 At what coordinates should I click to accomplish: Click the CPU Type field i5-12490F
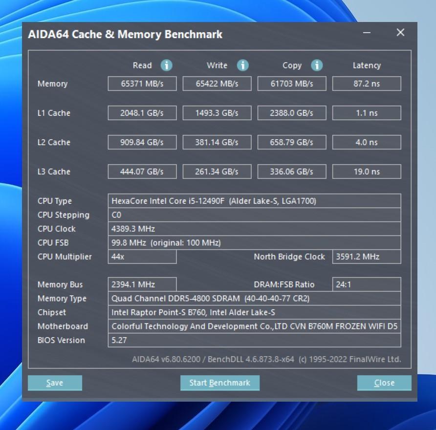coord(255,201)
